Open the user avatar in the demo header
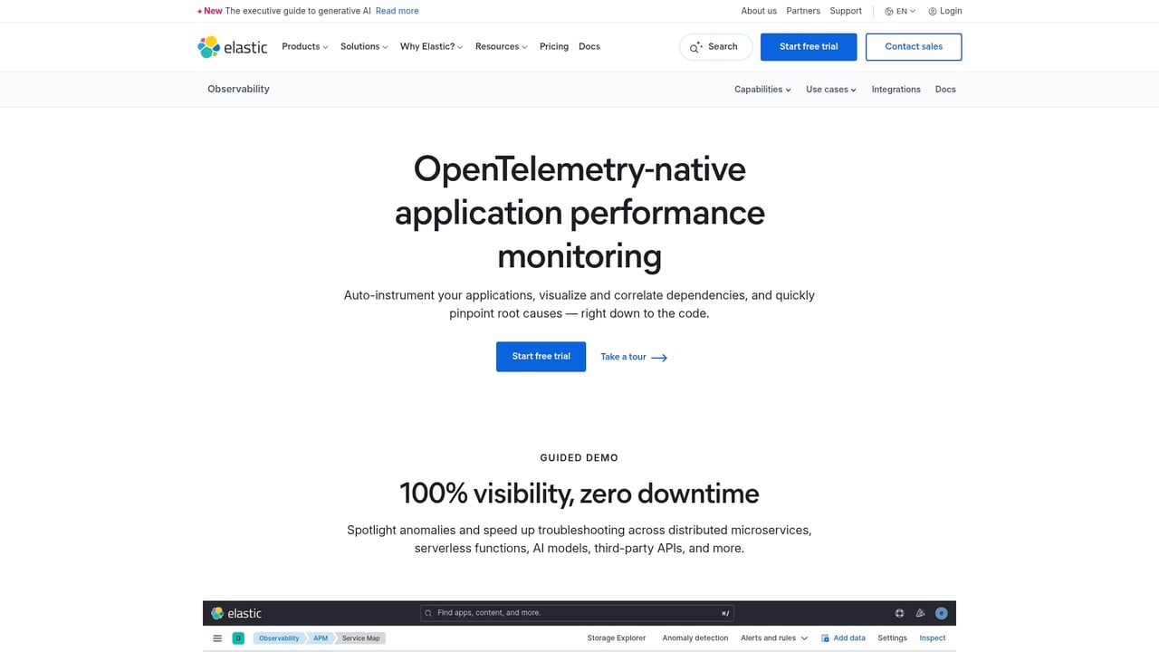 point(941,613)
